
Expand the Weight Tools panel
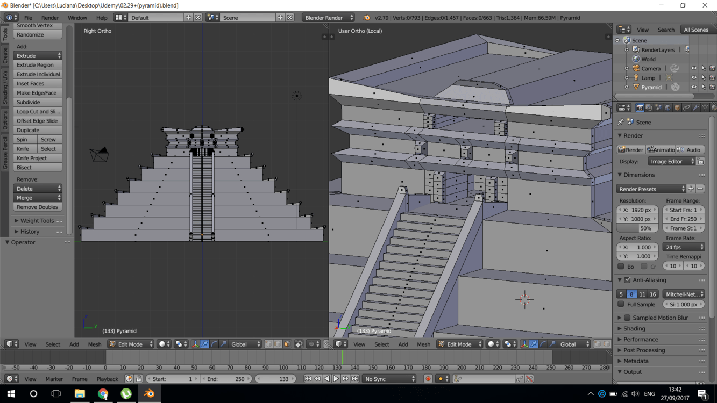[x=37, y=220]
